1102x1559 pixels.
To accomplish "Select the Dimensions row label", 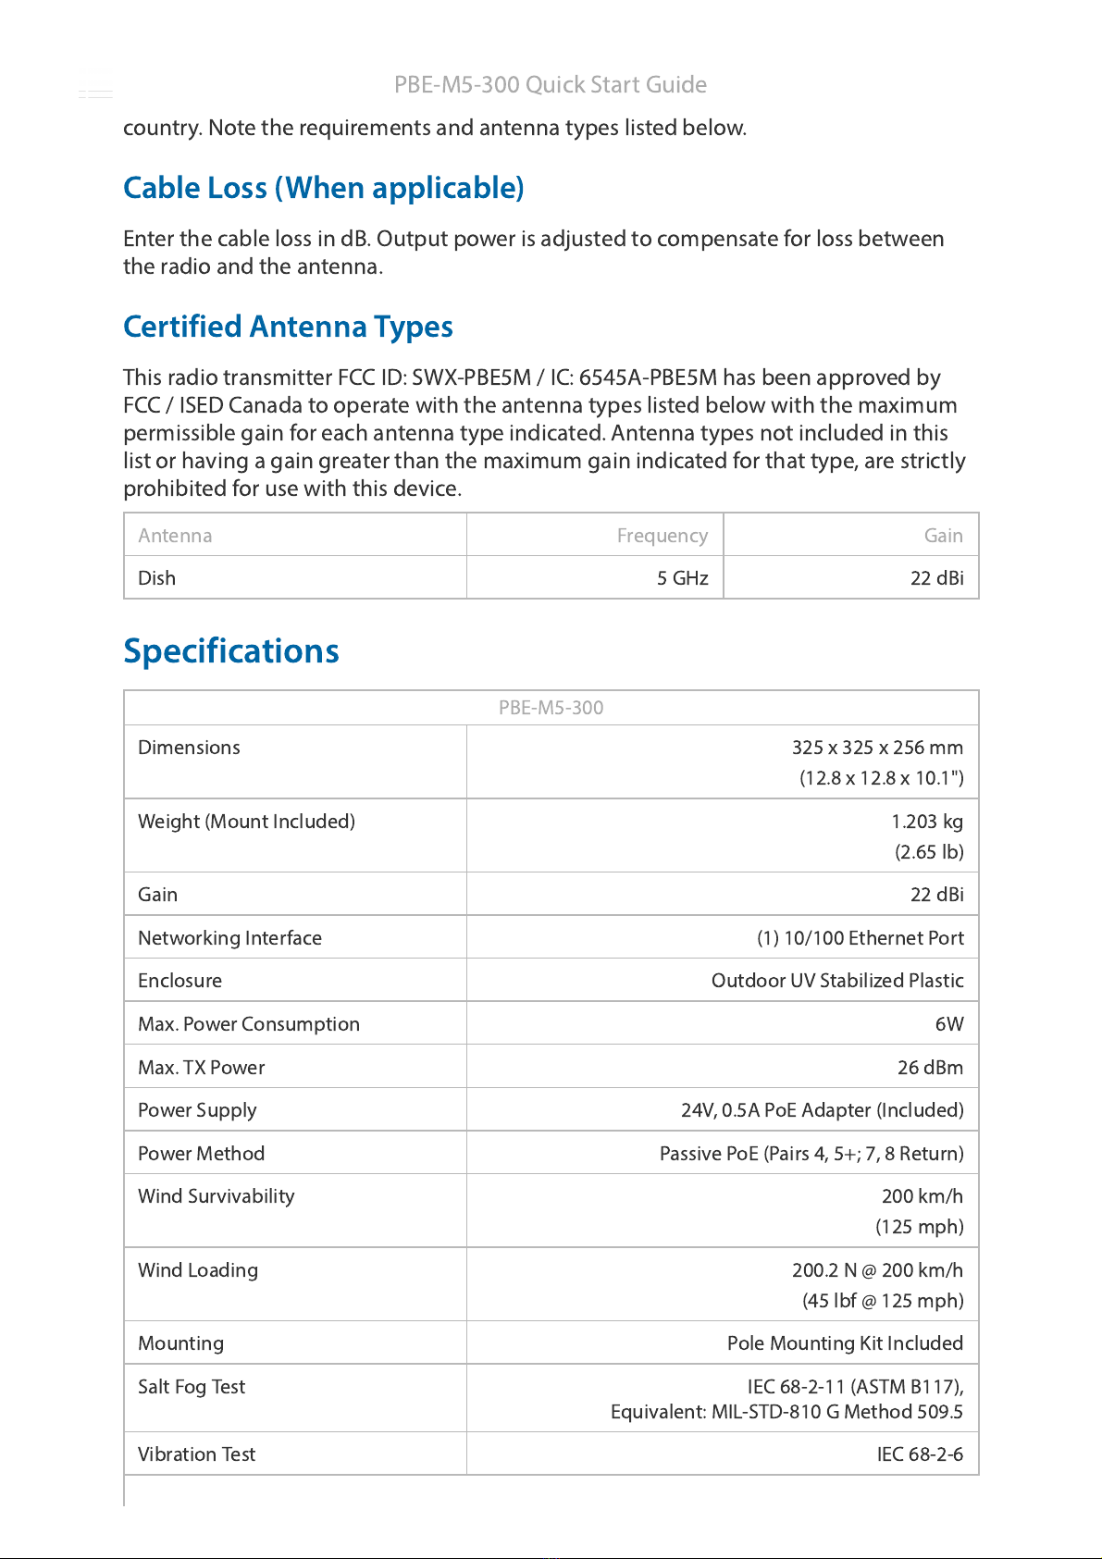I will coord(189,748).
